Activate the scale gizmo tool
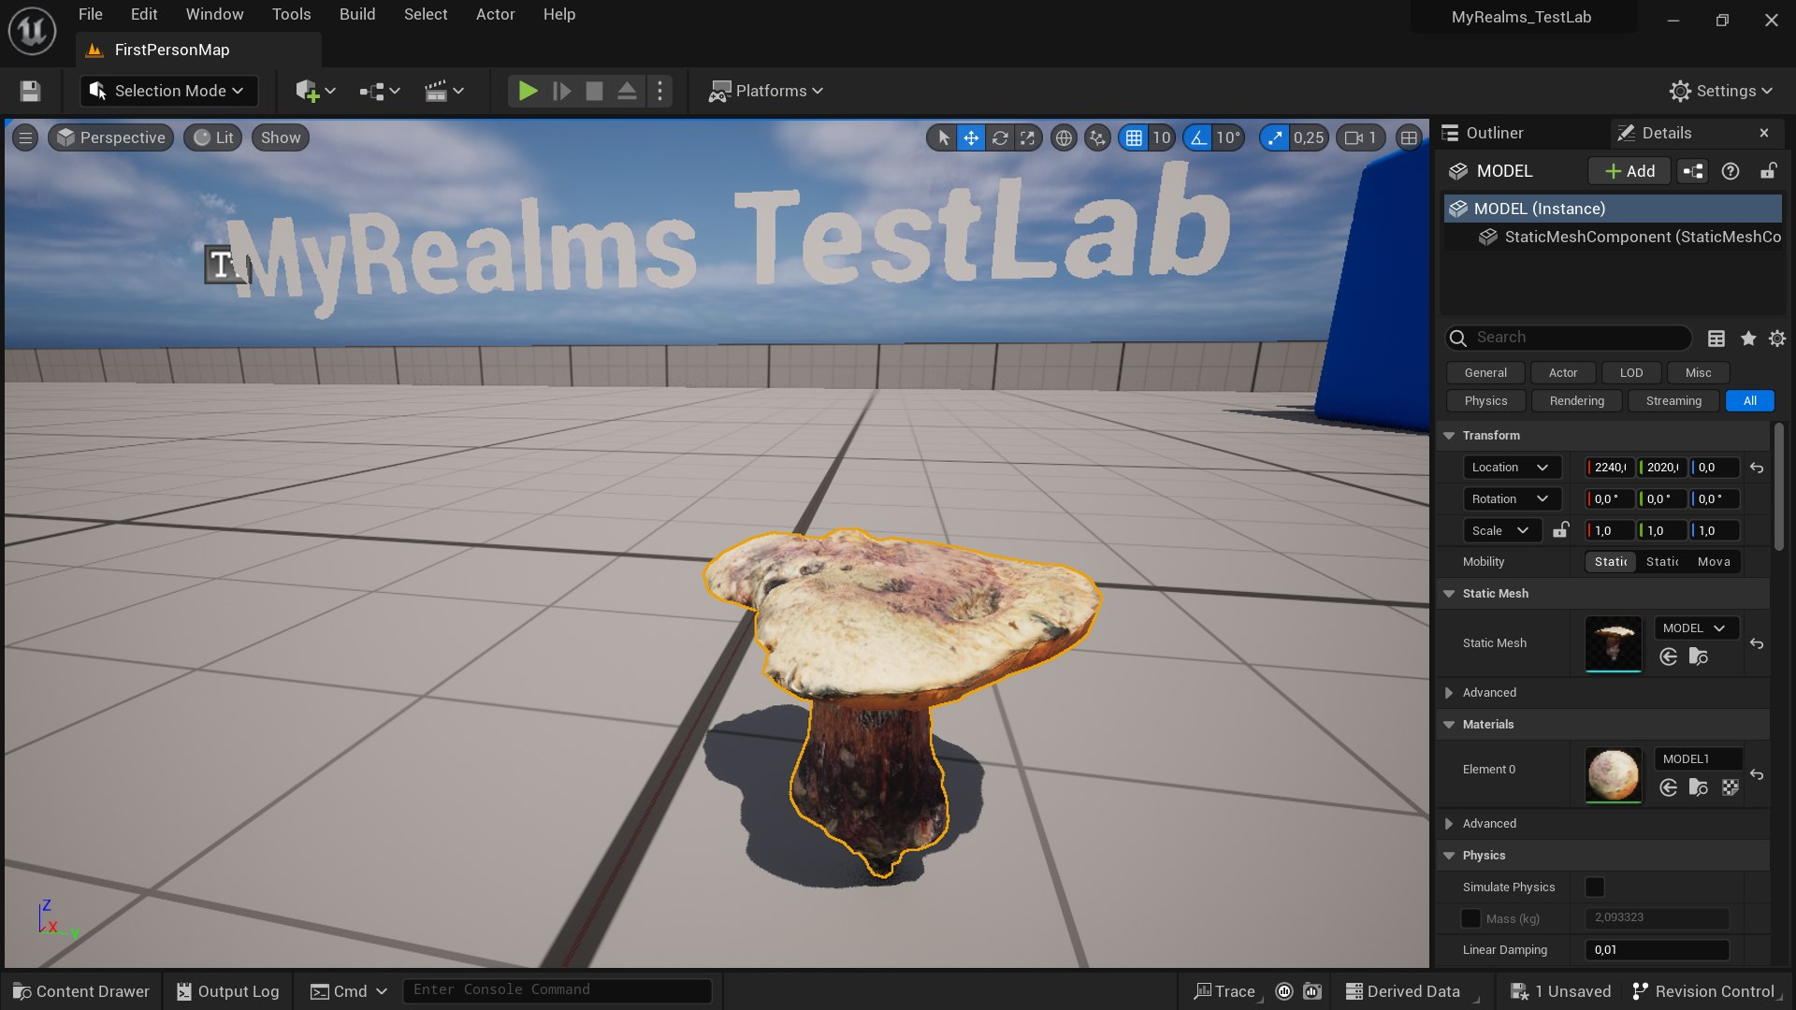Screen dimensions: 1796x1010 pos(1027,137)
